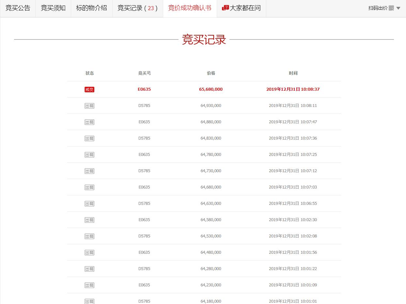Open the 时间 column header

tap(293, 73)
